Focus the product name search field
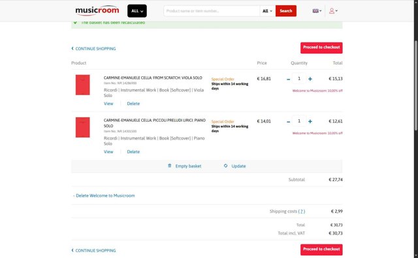The image size is (418, 258). click(212, 11)
